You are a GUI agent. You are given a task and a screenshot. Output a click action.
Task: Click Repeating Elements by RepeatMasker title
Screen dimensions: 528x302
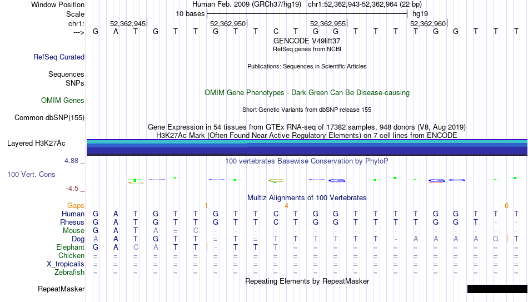coord(307,281)
